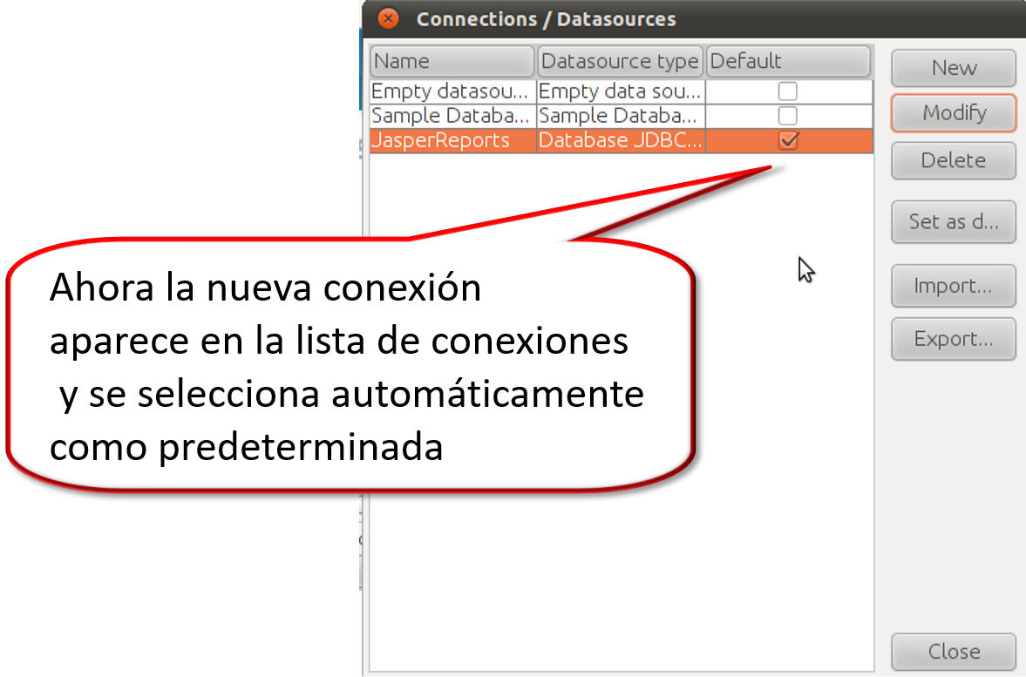
Task: Close the Connections / Datasources window via the orange X
Action: (x=388, y=18)
